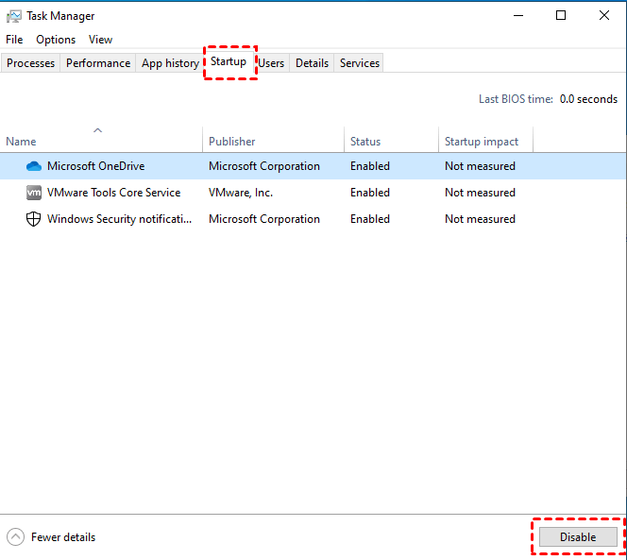Image resolution: width=627 pixels, height=560 pixels.
Task: Open the Users tab
Action: click(x=272, y=63)
